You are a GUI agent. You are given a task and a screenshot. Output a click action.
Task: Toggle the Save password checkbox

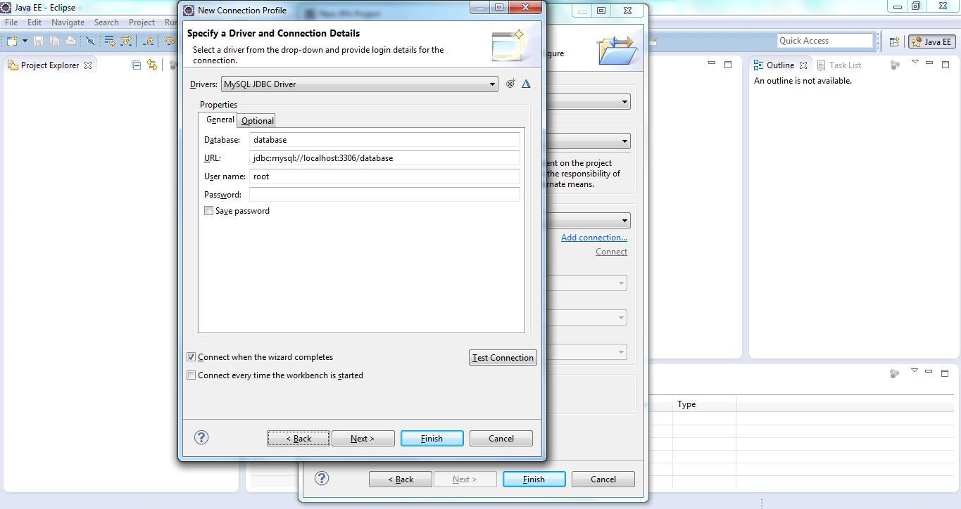[x=209, y=211]
